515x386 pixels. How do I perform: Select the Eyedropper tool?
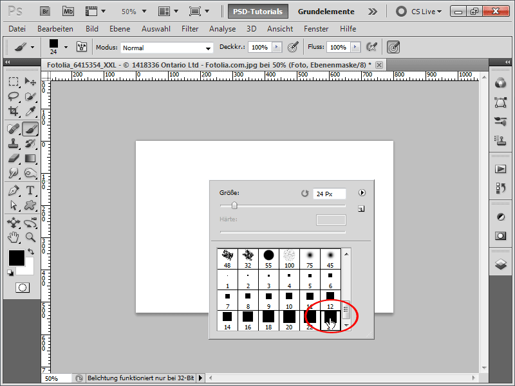(30, 111)
